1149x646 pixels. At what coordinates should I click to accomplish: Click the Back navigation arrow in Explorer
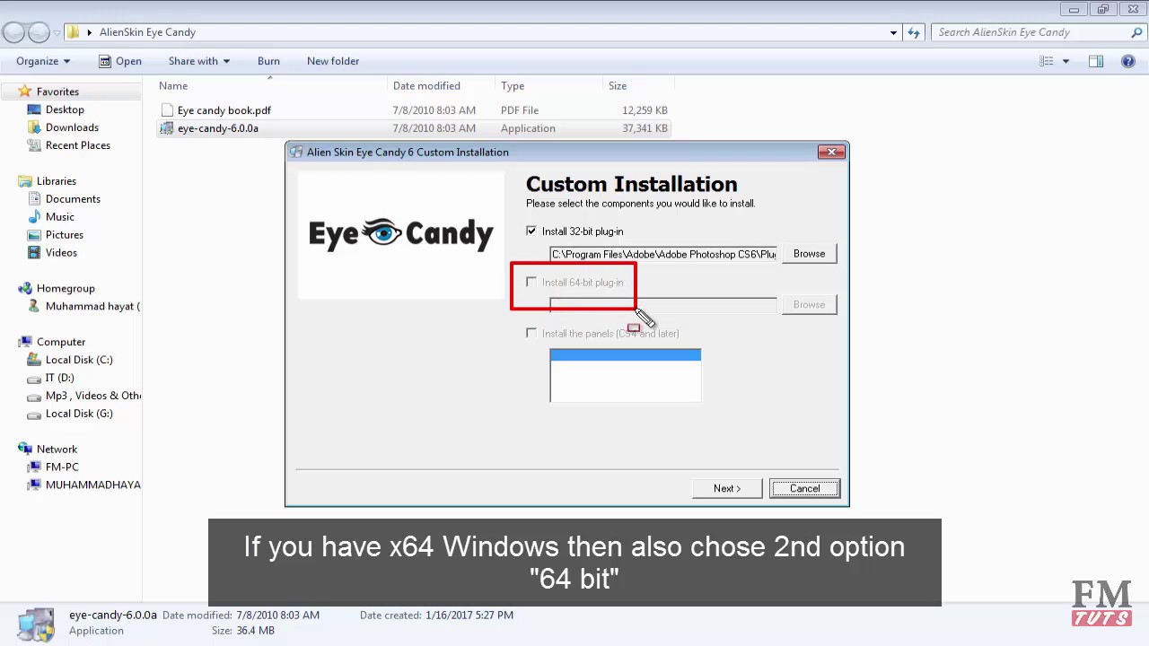[x=13, y=33]
